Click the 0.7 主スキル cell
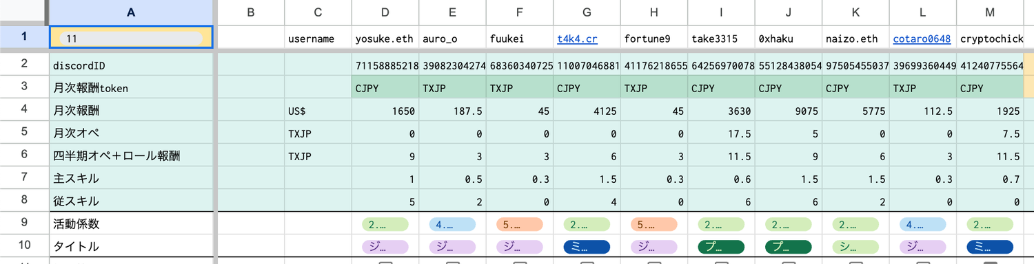This screenshot has height=264, width=1034. pyautogui.click(x=990, y=178)
